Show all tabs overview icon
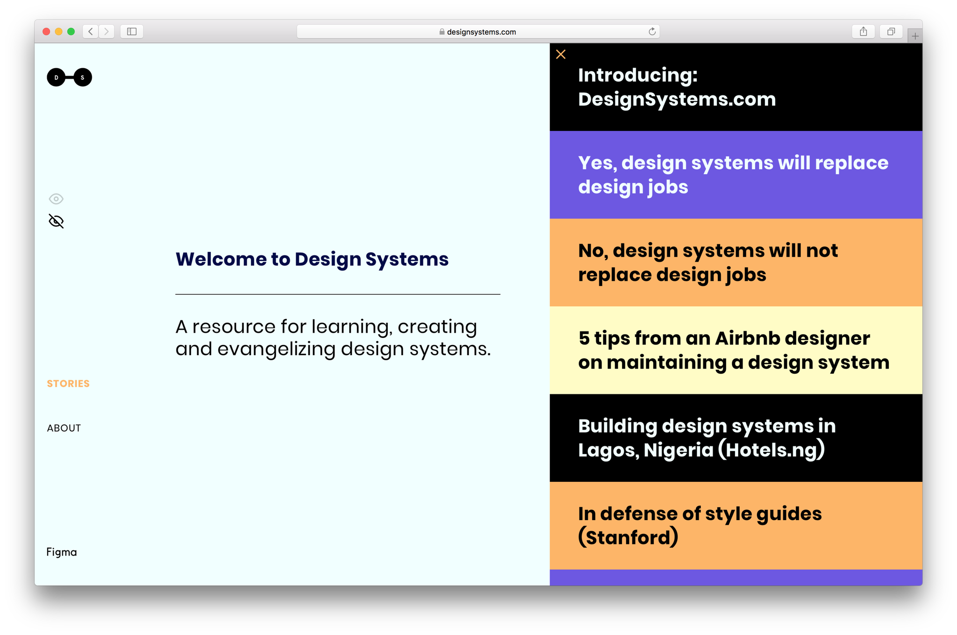957x635 pixels. click(891, 31)
